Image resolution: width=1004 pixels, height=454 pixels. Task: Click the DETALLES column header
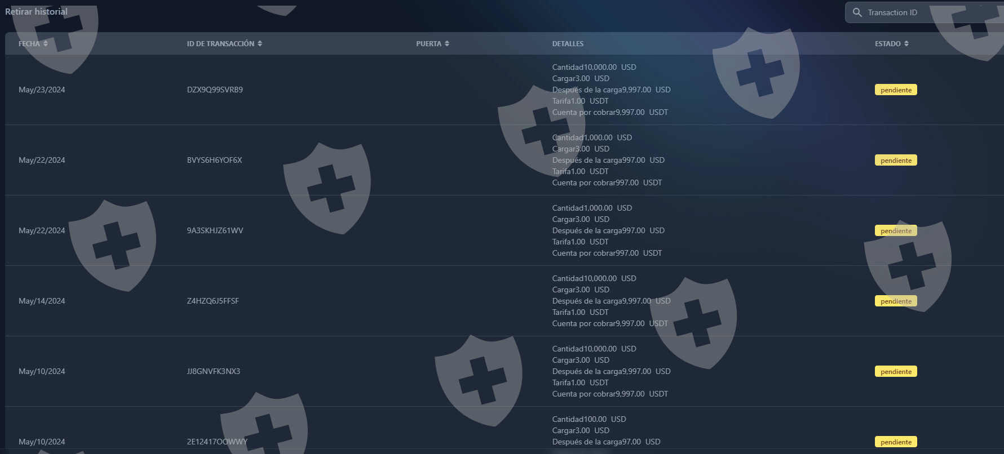point(568,43)
